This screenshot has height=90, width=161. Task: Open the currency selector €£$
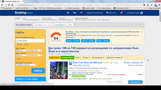coord(74,13)
